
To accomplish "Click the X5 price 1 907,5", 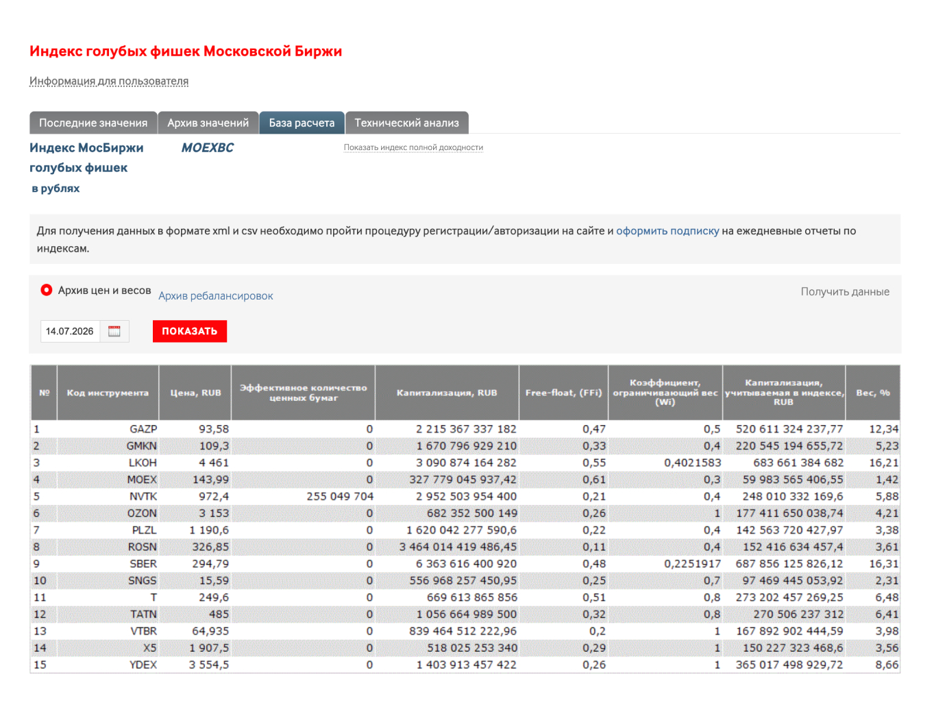I will point(209,648).
